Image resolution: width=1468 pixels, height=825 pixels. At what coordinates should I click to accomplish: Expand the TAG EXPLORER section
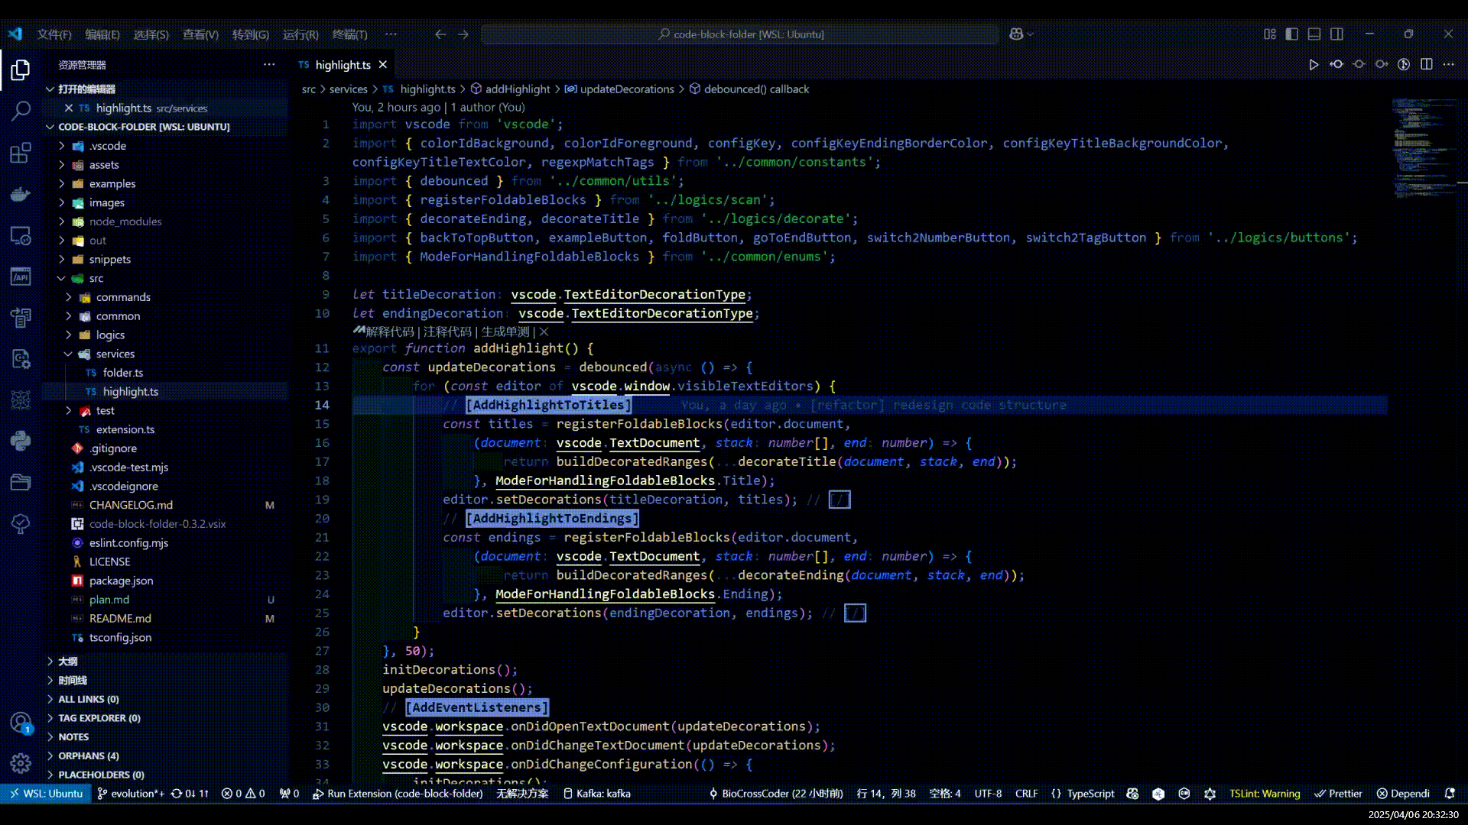(99, 718)
